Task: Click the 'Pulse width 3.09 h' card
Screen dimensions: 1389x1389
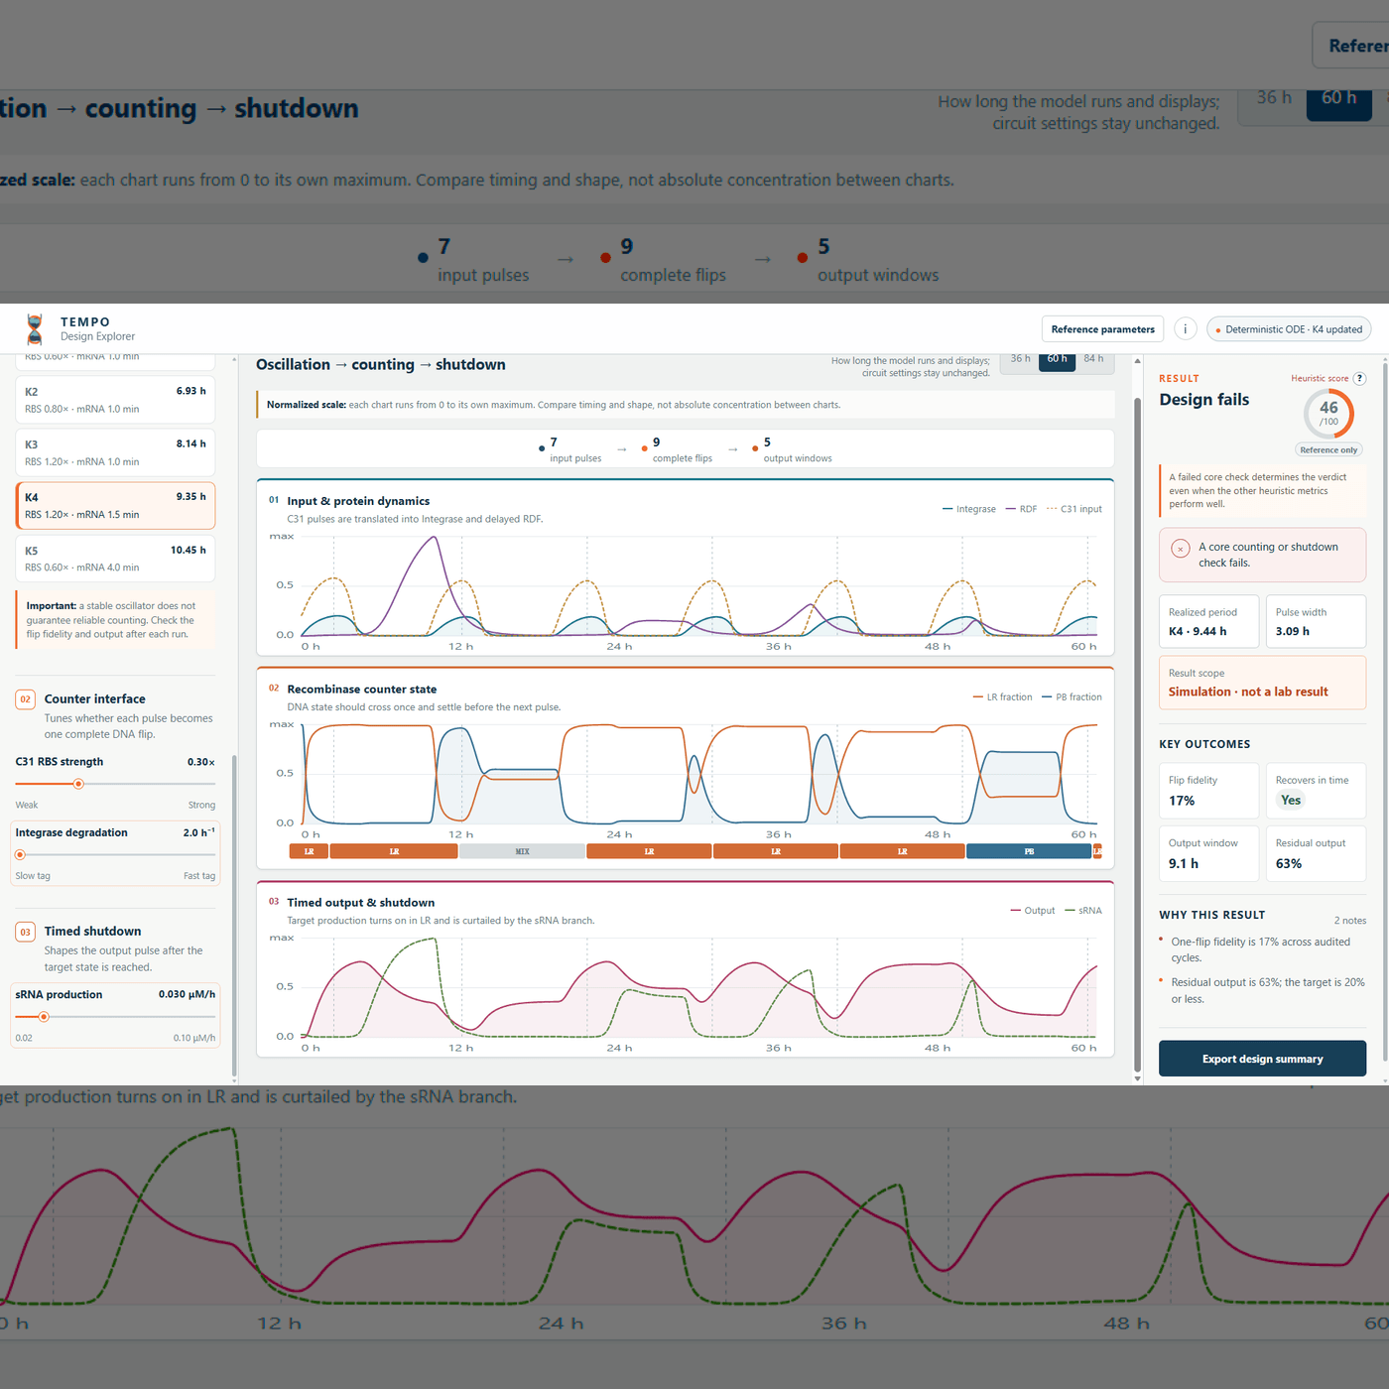Action: (1316, 621)
